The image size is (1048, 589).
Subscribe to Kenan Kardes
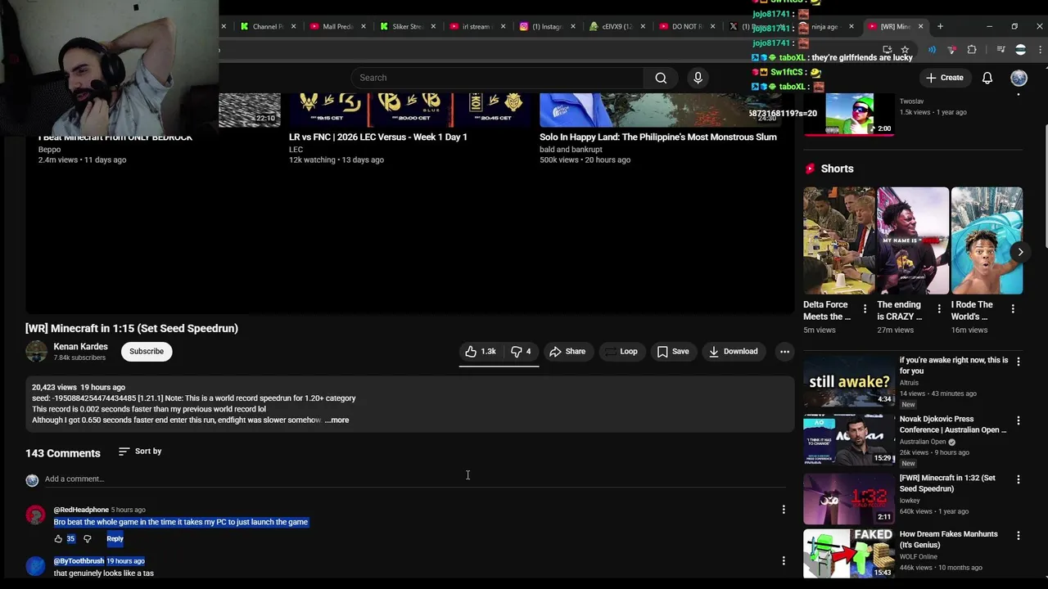147,351
